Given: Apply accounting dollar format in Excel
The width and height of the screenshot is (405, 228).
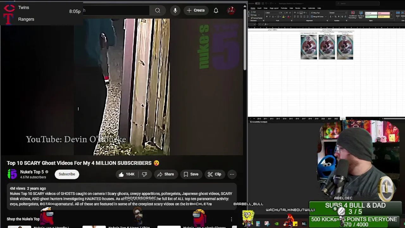Looking at the screenshot, I should pos(331,16).
